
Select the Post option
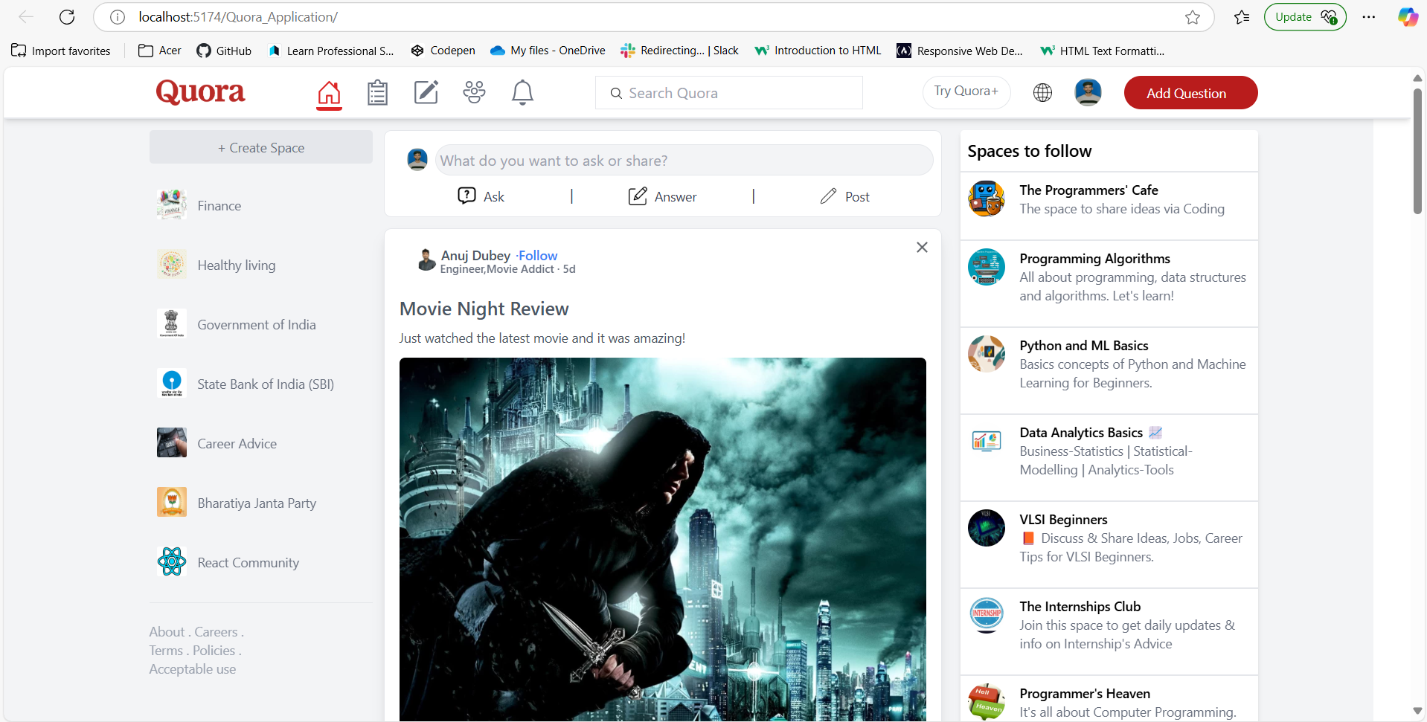click(x=844, y=196)
